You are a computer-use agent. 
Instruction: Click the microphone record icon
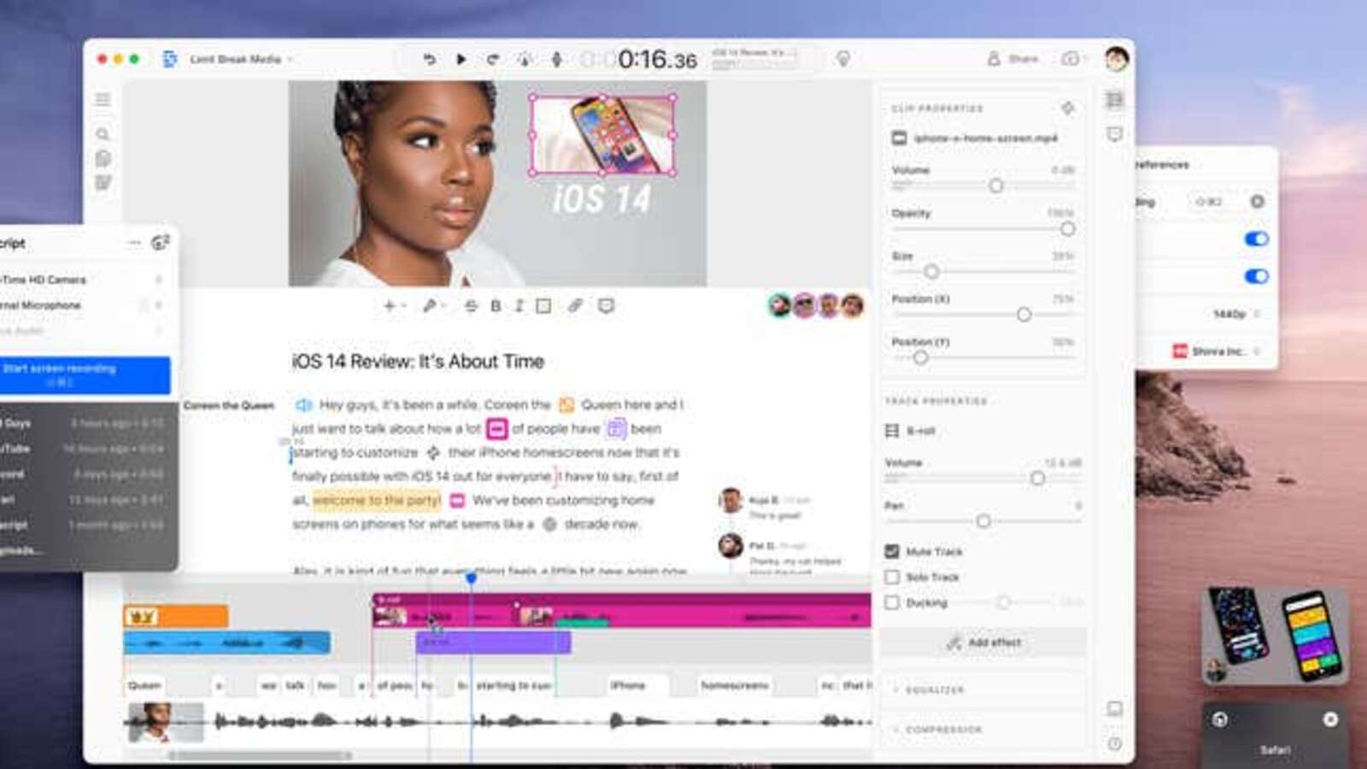pyautogui.click(x=556, y=59)
